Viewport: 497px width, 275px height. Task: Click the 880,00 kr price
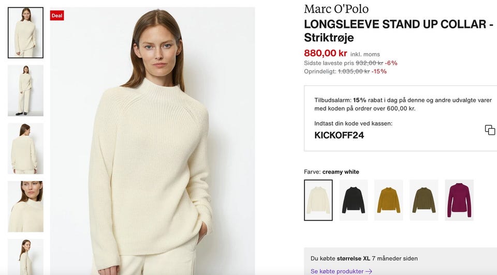(325, 53)
